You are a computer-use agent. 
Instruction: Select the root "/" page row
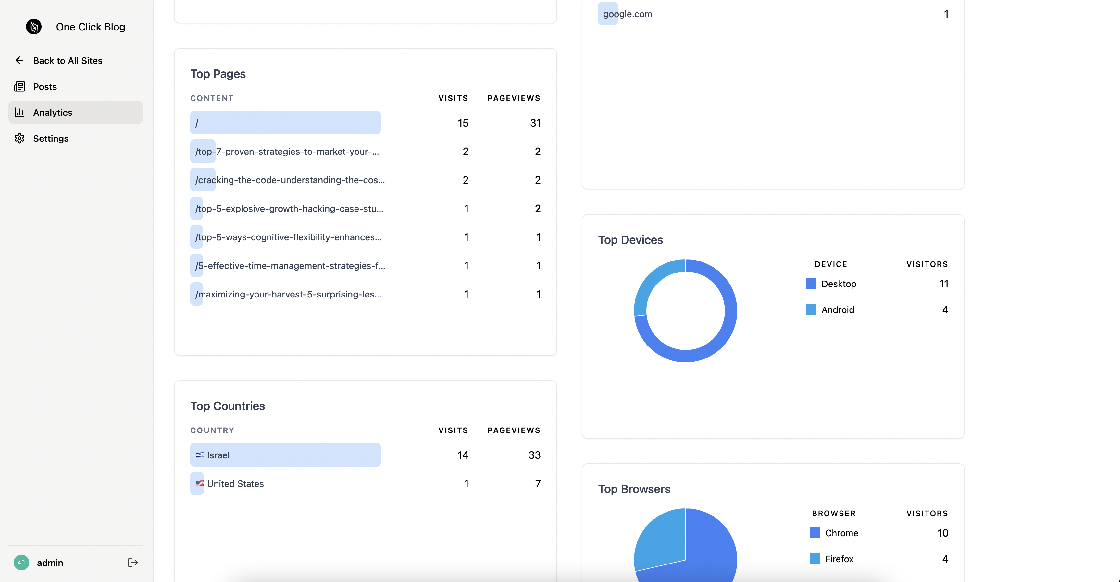(285, 123)
